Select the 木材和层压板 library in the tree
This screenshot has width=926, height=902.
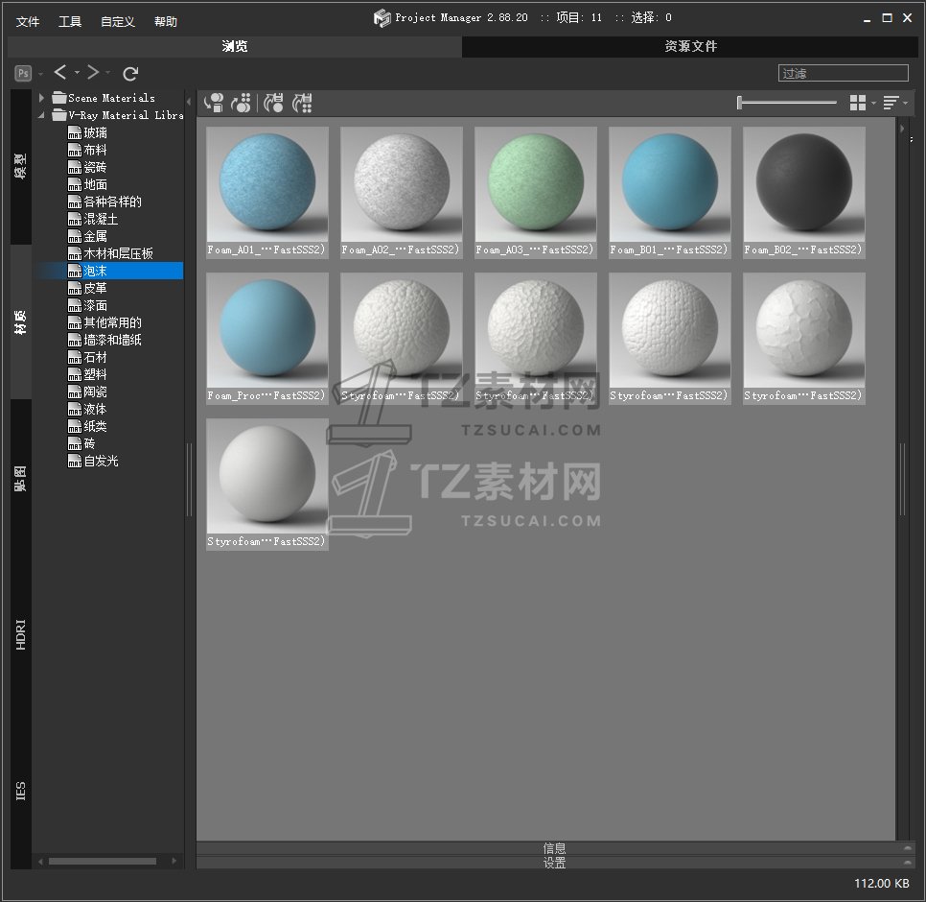click(118, 253)
